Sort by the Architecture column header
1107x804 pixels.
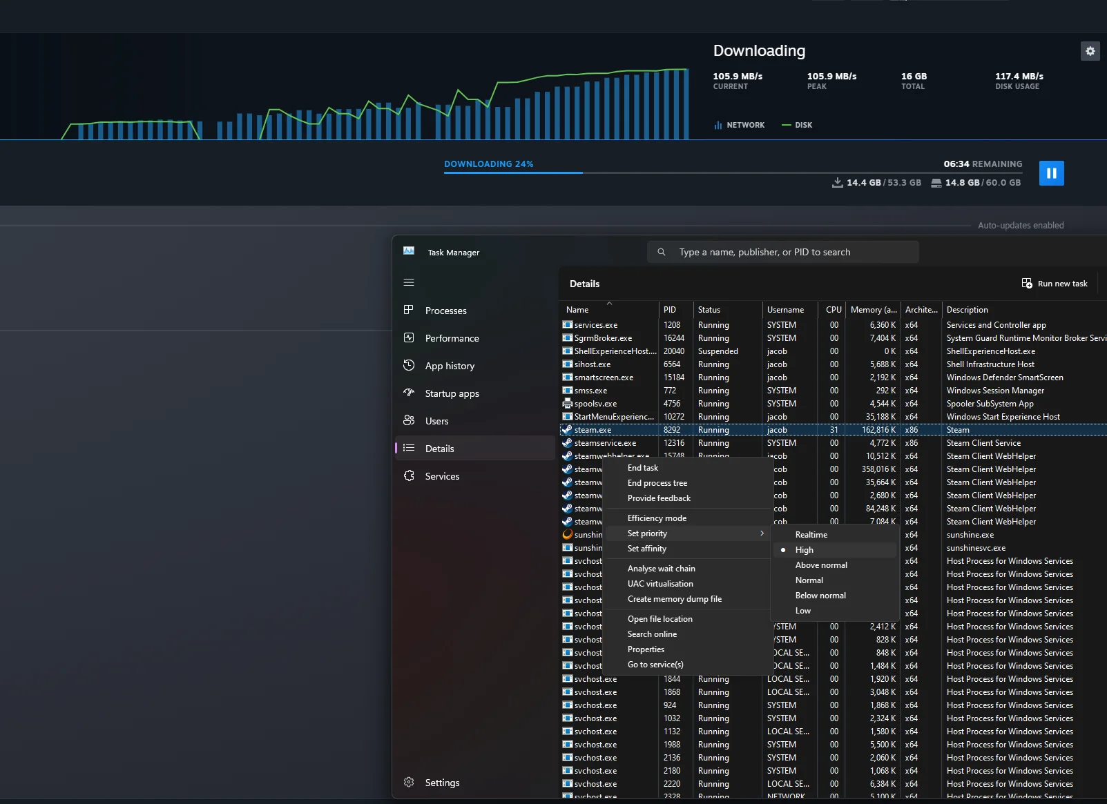921,310
